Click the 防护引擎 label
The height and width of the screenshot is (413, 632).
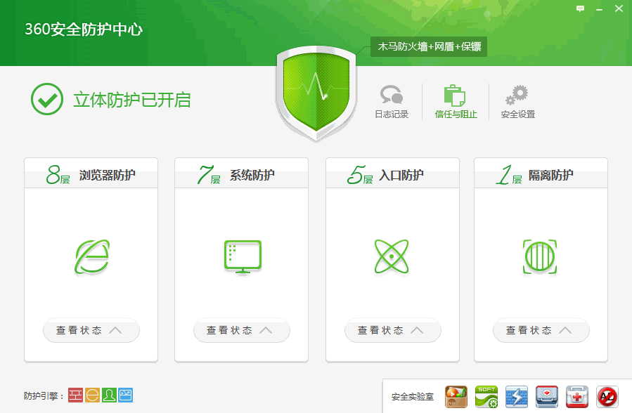pos(44,396)
